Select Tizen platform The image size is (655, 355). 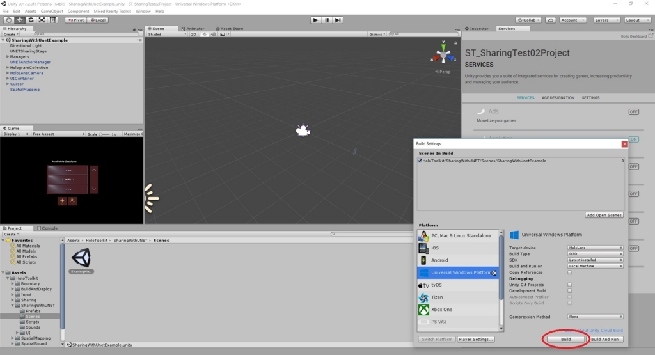458,297
